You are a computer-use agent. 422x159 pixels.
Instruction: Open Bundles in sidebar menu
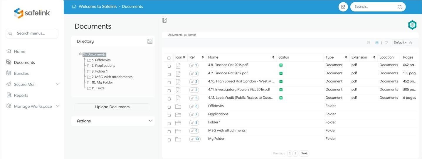click(x=21, y=73)
